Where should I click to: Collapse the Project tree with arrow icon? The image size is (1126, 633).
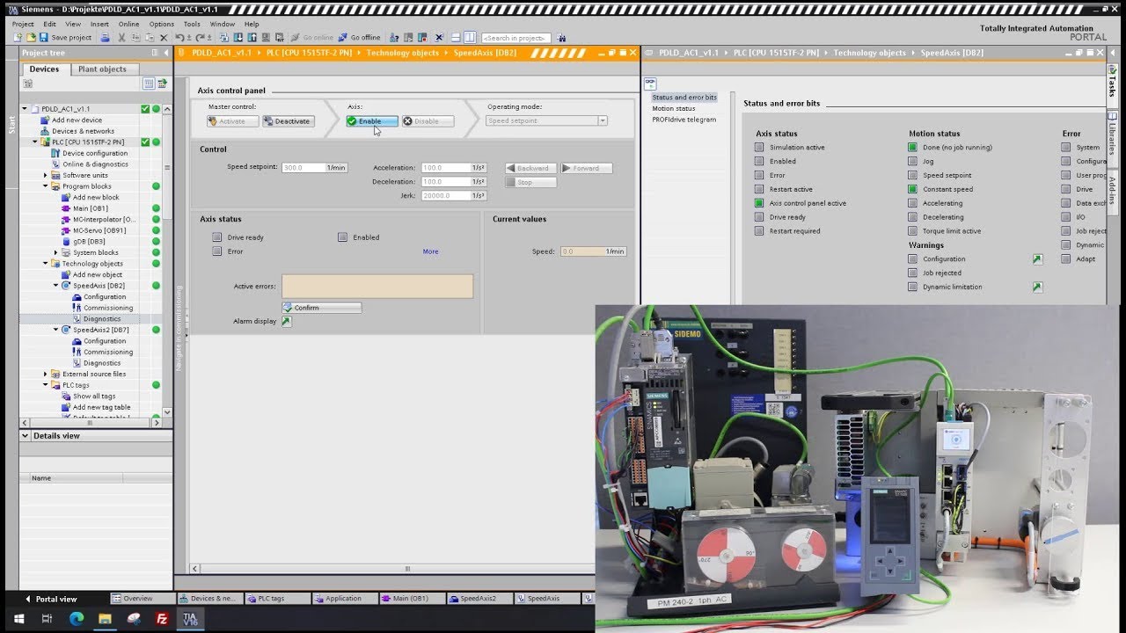(x=166, y=53)
